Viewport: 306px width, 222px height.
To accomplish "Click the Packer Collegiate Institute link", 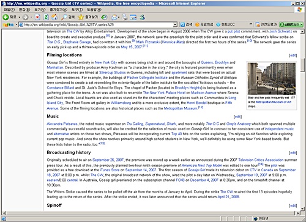I will [147, 78].
